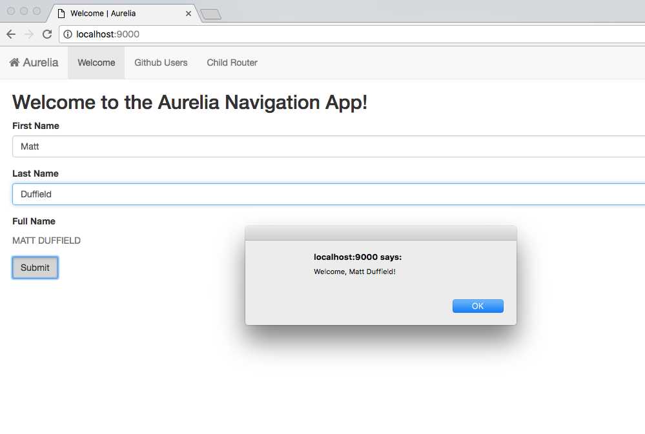Click the browser forward arrow
Screen dimensions: 645x434
coord(29,34)
